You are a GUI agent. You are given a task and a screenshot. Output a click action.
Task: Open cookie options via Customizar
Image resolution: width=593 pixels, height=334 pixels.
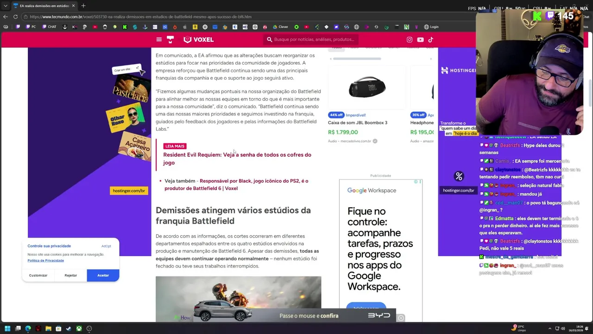click(x=38, y=276)
